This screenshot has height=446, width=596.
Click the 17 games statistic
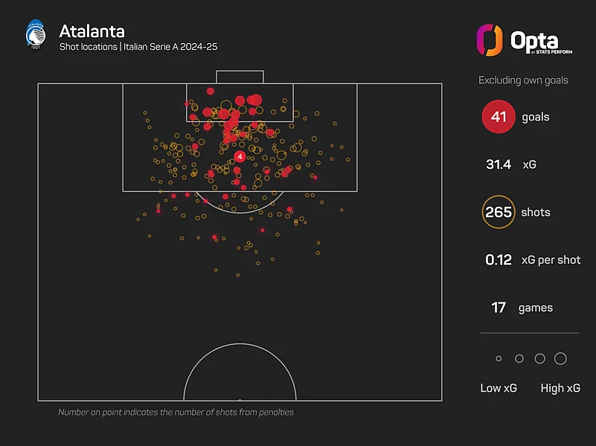tap(499, 307)
